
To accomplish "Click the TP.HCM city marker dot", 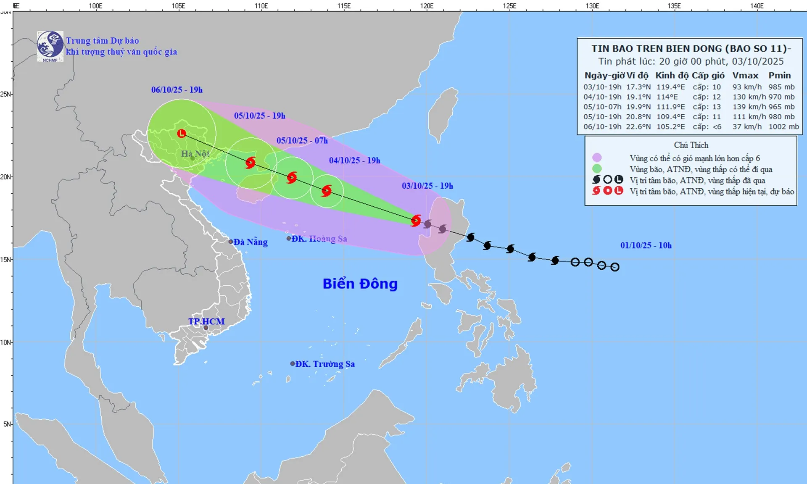I will coord(206,328).
